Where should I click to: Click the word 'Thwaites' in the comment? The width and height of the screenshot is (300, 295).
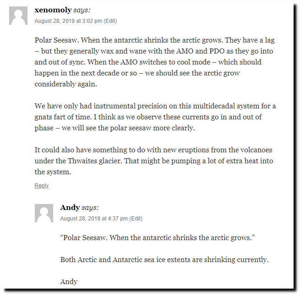82,161
